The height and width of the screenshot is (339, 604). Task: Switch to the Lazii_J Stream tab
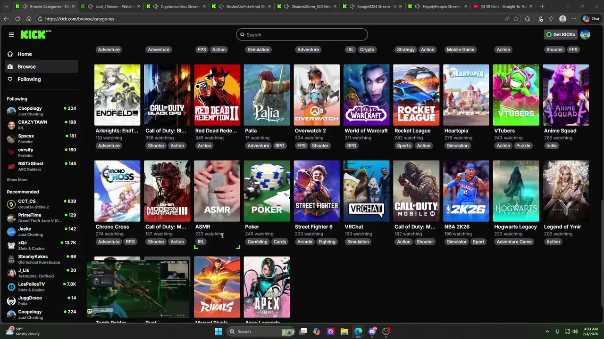tap(111, 6)
